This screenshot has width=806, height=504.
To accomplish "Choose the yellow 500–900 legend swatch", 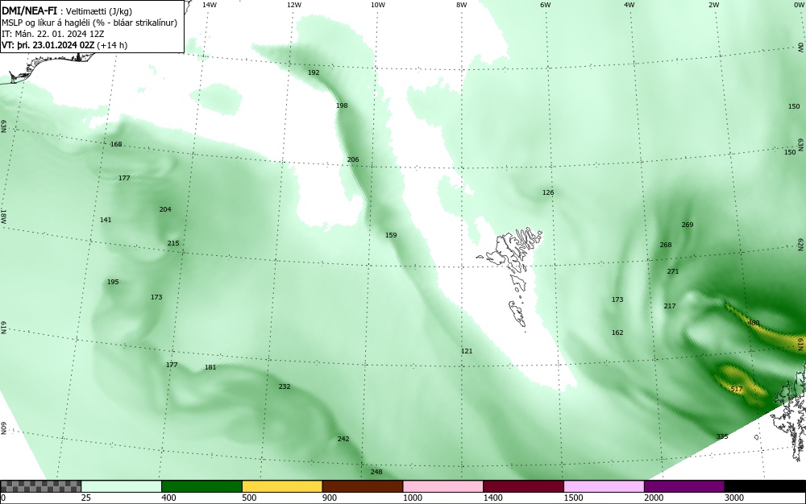I will click(282, 486).
